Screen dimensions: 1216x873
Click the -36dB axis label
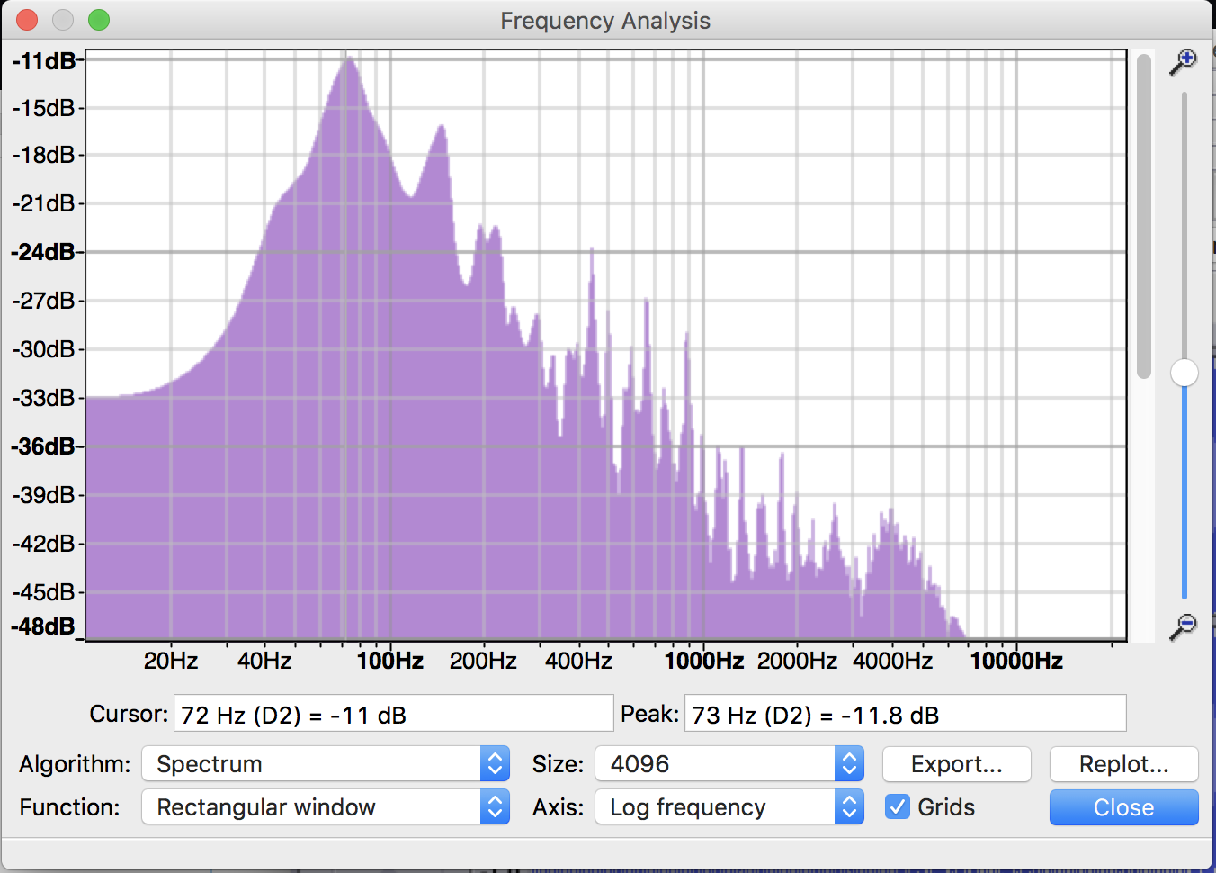click(43, 446)
